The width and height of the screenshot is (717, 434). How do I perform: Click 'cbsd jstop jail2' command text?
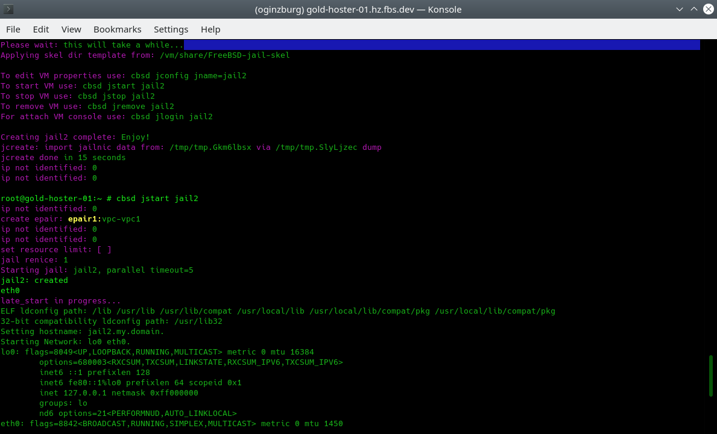[116, 96]
